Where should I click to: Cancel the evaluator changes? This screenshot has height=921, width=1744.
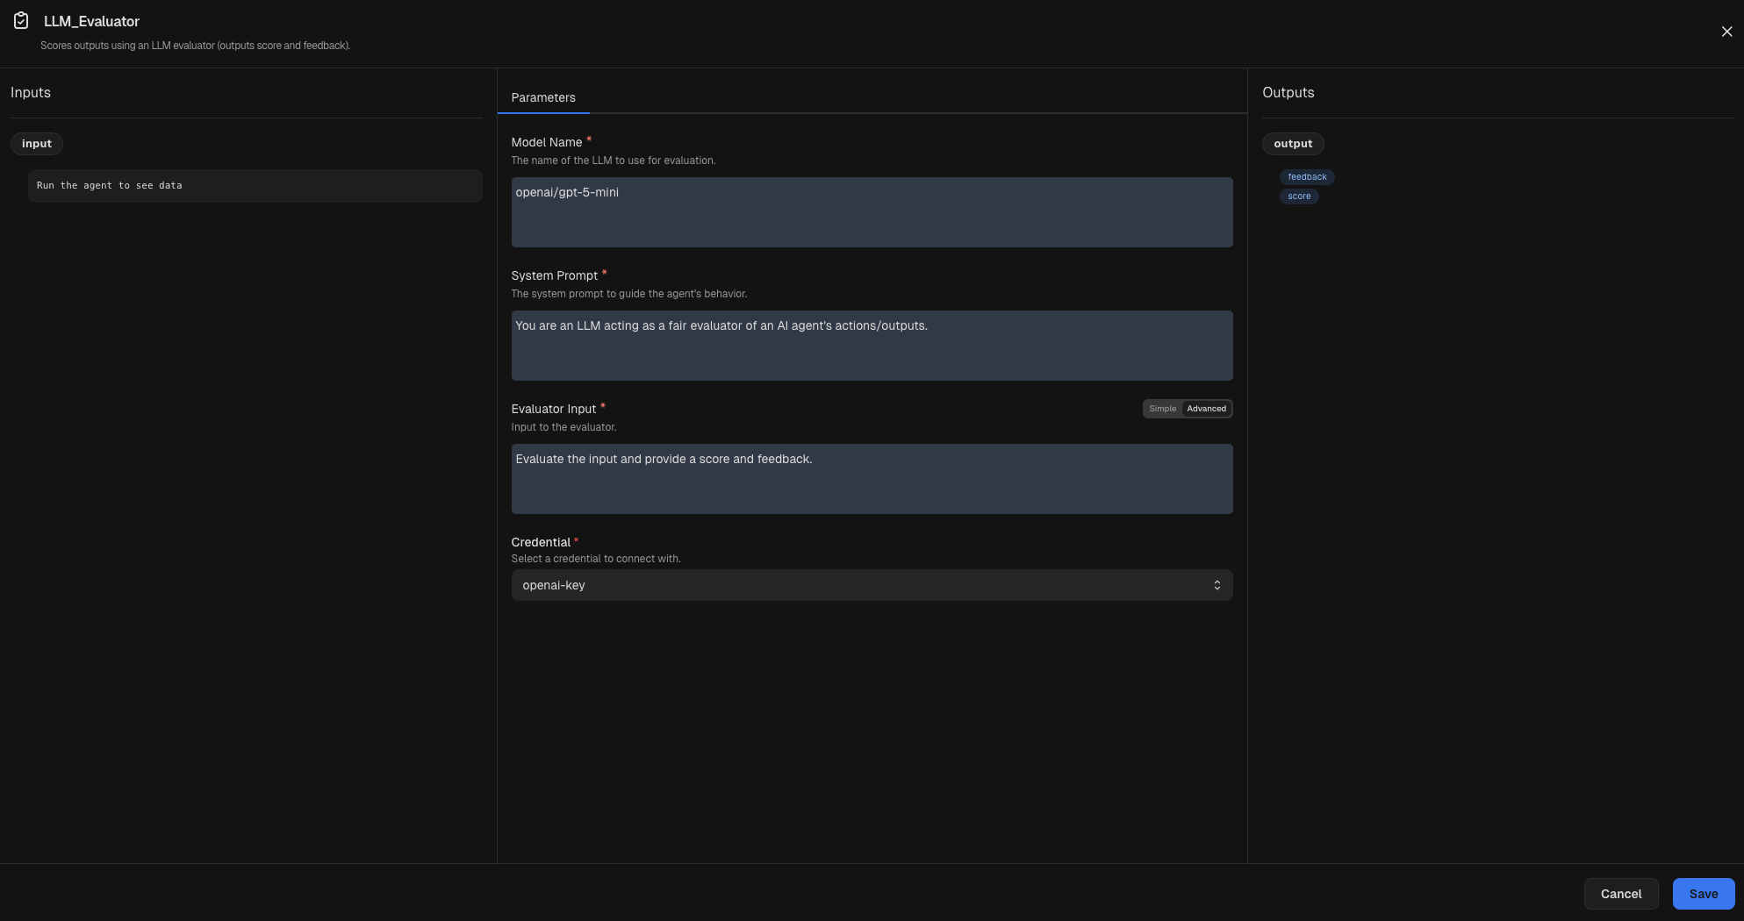pyautogui.click(x=1620, y=893)
